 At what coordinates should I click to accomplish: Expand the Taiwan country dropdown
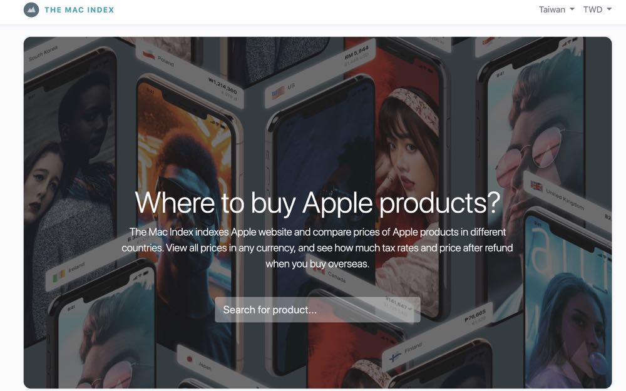click(x=557, y=9)
